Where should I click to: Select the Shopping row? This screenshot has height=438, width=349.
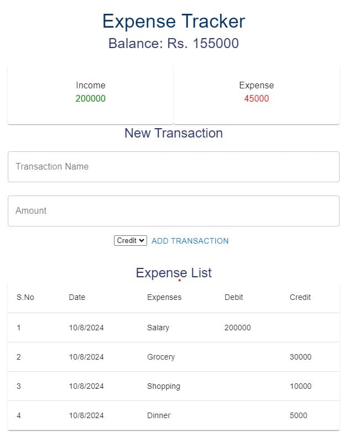click(x=174, y=386)
